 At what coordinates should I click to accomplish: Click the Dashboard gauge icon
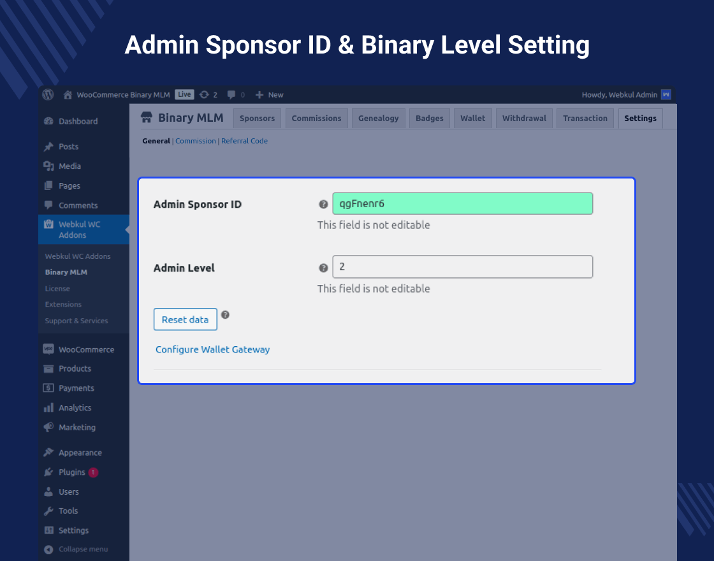click(x=48, y=121)
